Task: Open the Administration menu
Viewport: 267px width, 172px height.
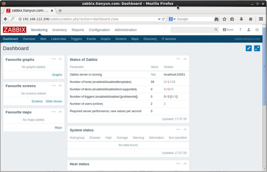Action: (x=126, y=30)
